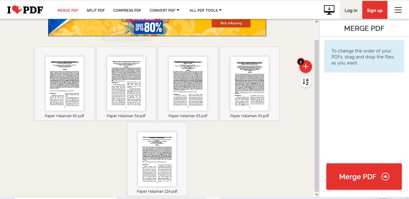The width and height of the screenshot is (409, 199).
Task: Add more PDF files with plus button
Action: 305,67
